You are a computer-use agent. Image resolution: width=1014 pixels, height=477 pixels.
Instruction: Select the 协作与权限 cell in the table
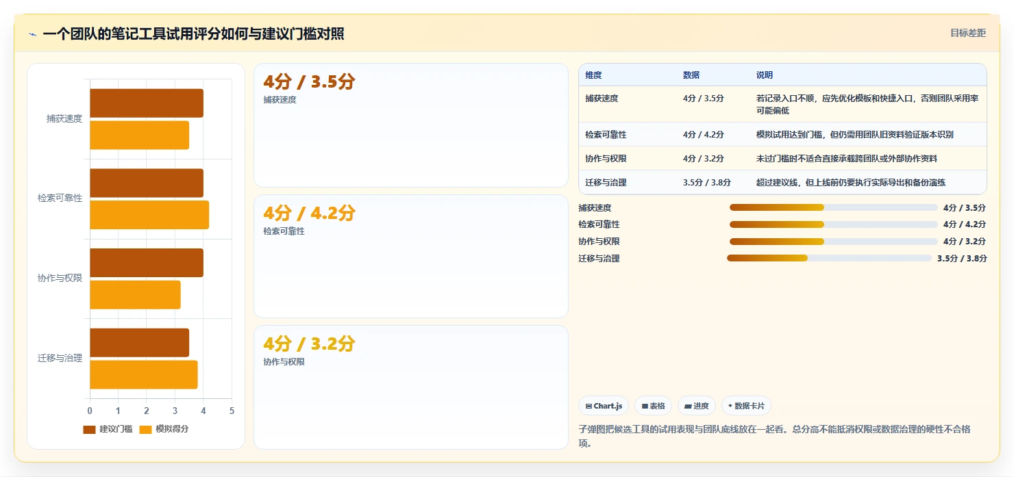tap(606, 159)
